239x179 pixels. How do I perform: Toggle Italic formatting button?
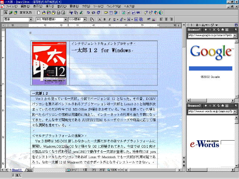(x=109, y=19)
